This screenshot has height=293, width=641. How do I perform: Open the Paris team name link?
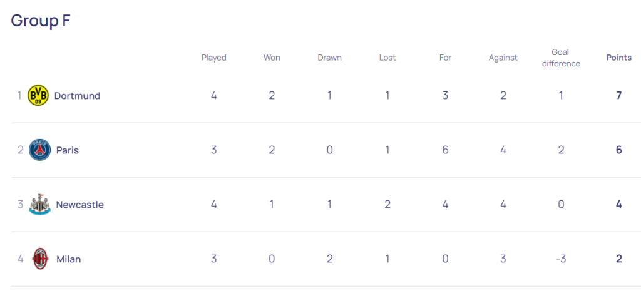[68, 150]
